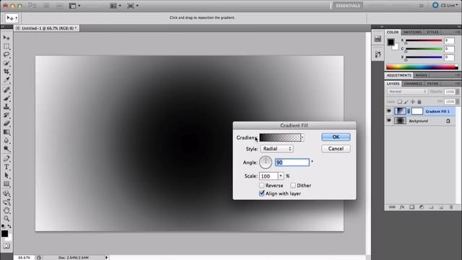Select the Dodge tool
Viewport: 462px width, 260px height.
coord(6,149)
